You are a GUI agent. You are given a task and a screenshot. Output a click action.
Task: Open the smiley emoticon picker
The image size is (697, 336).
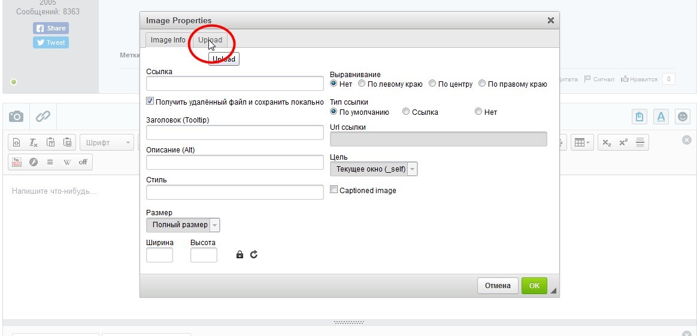coord(682,117)
